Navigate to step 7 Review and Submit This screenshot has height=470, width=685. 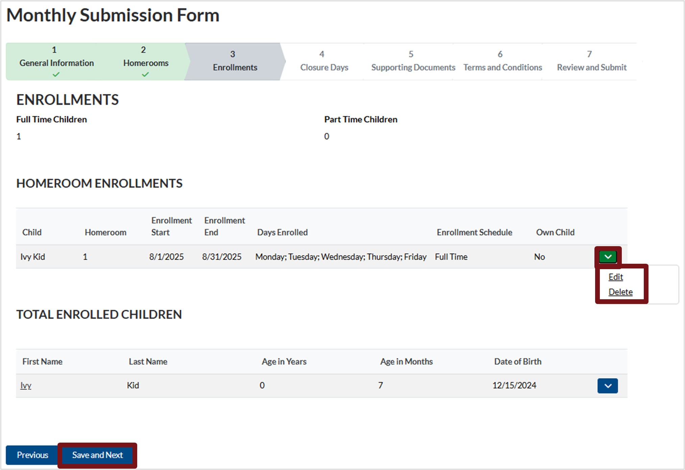tap(592, 62)
